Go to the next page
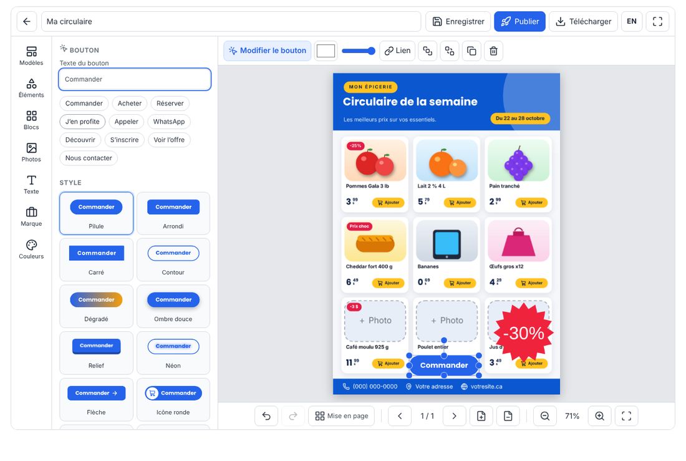 (454, 416)
